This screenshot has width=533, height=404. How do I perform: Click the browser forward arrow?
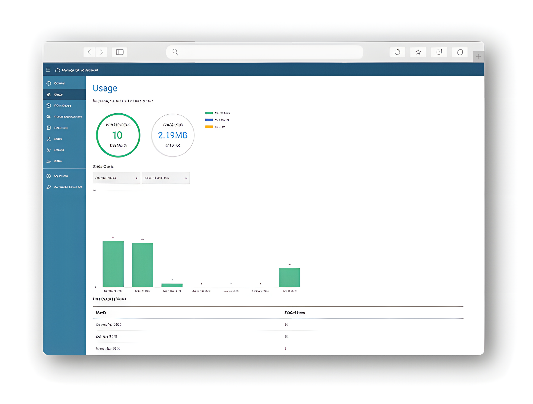101,52
